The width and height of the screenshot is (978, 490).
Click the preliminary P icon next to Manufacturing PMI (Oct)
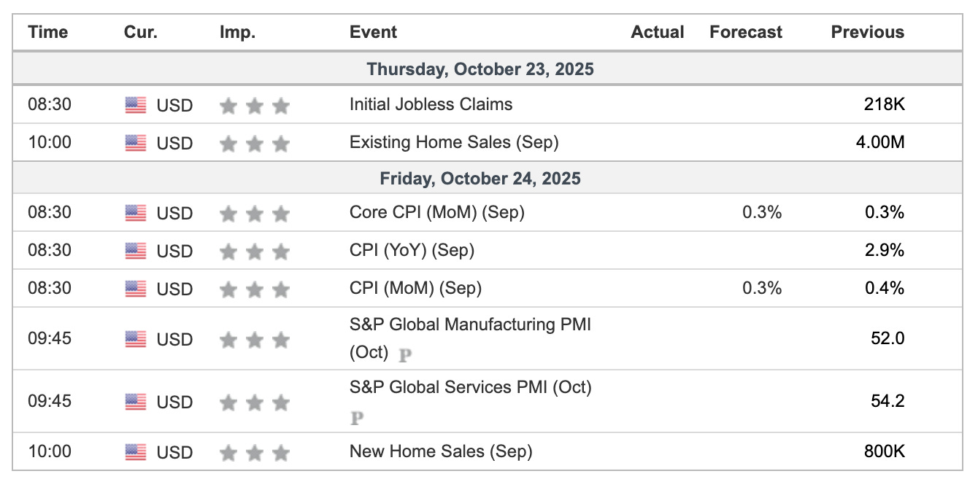coord(405,356)
